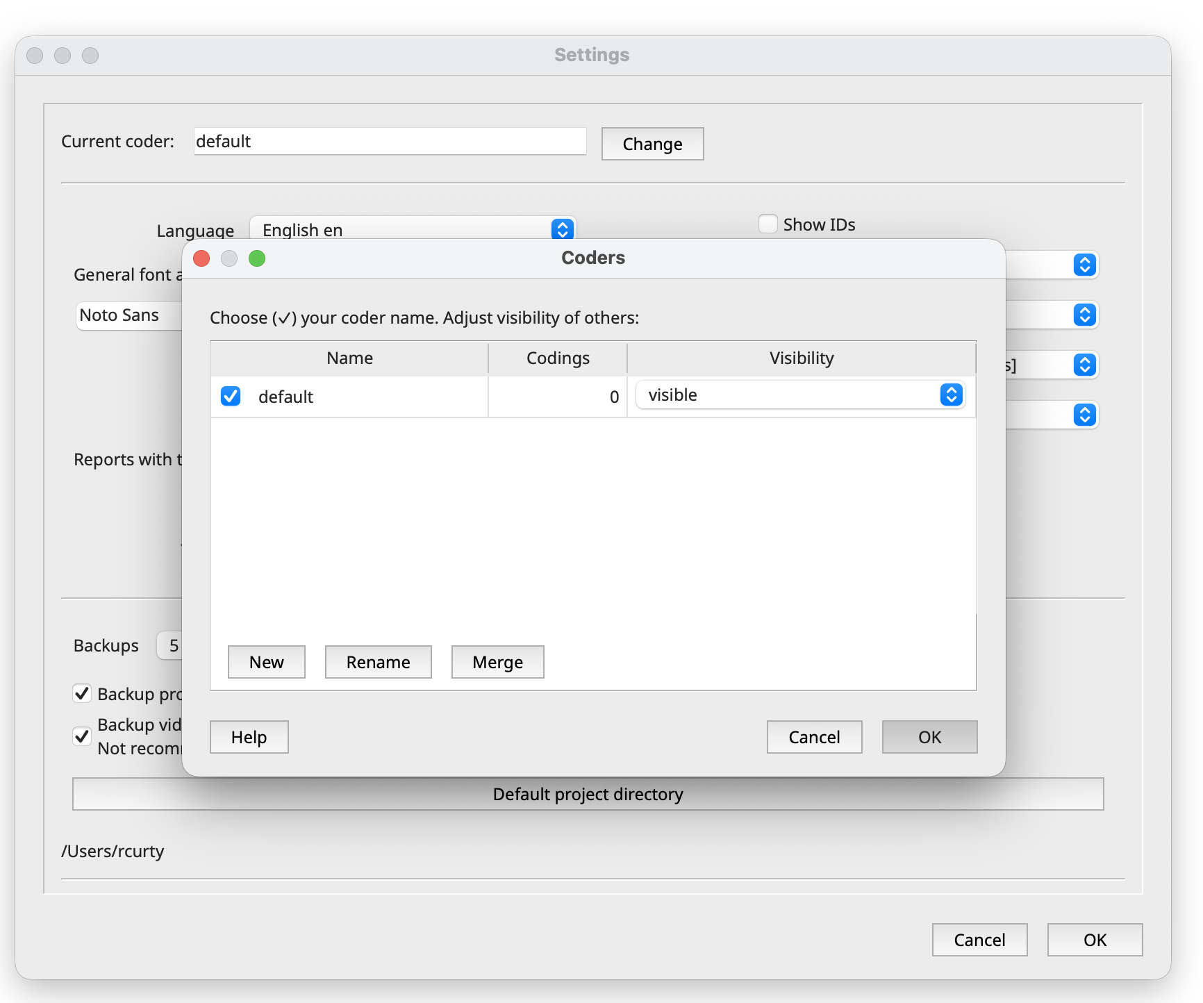Screen dimensions: 1203x1003
Task: Click the Visibility column header
Action: click(802, 358)
